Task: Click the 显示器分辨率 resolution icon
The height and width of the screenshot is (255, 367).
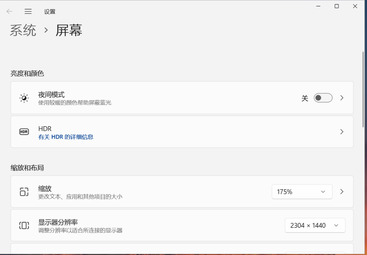Action: click(x=24, y=226)
